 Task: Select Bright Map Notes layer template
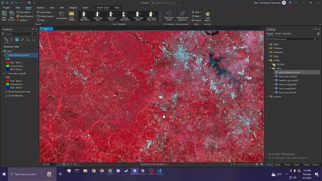click(x=85, y=16)
